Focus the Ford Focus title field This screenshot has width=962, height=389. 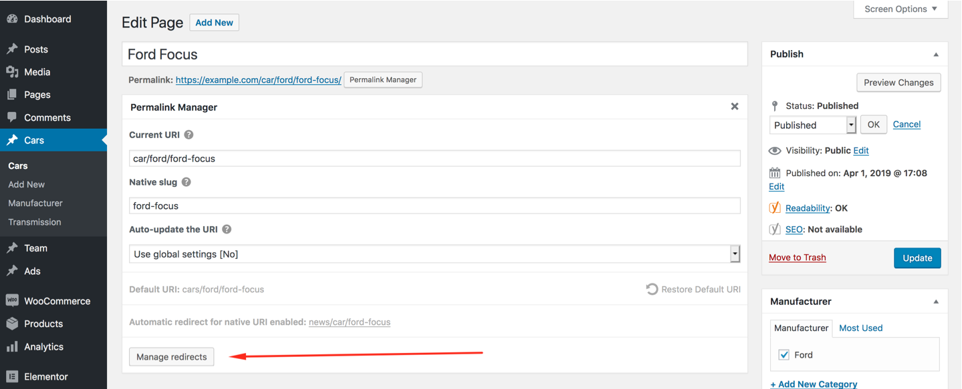[x=435, y=54]
